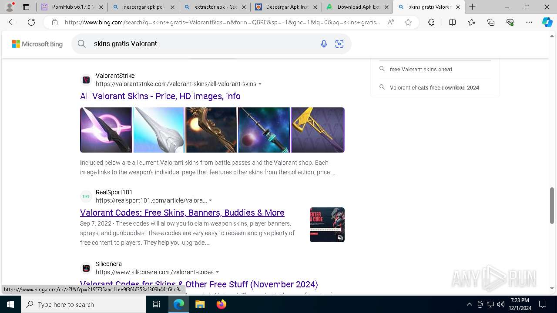Refresh the current page
This screenshot has height=313, width=557.
(x=31, y=22)
